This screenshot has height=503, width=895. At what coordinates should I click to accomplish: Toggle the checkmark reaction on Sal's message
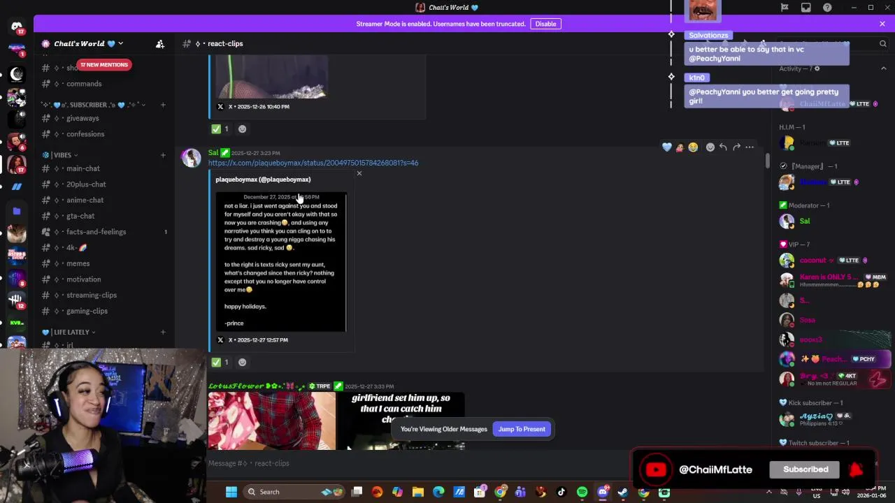tap(220, 362)
